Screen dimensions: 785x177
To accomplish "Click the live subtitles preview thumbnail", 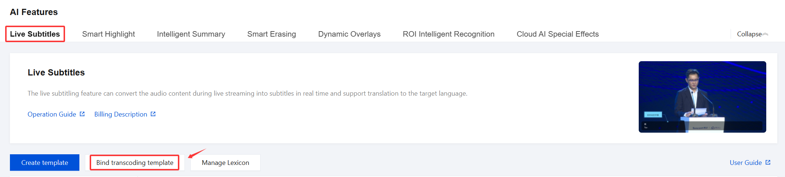I will 702,97.
